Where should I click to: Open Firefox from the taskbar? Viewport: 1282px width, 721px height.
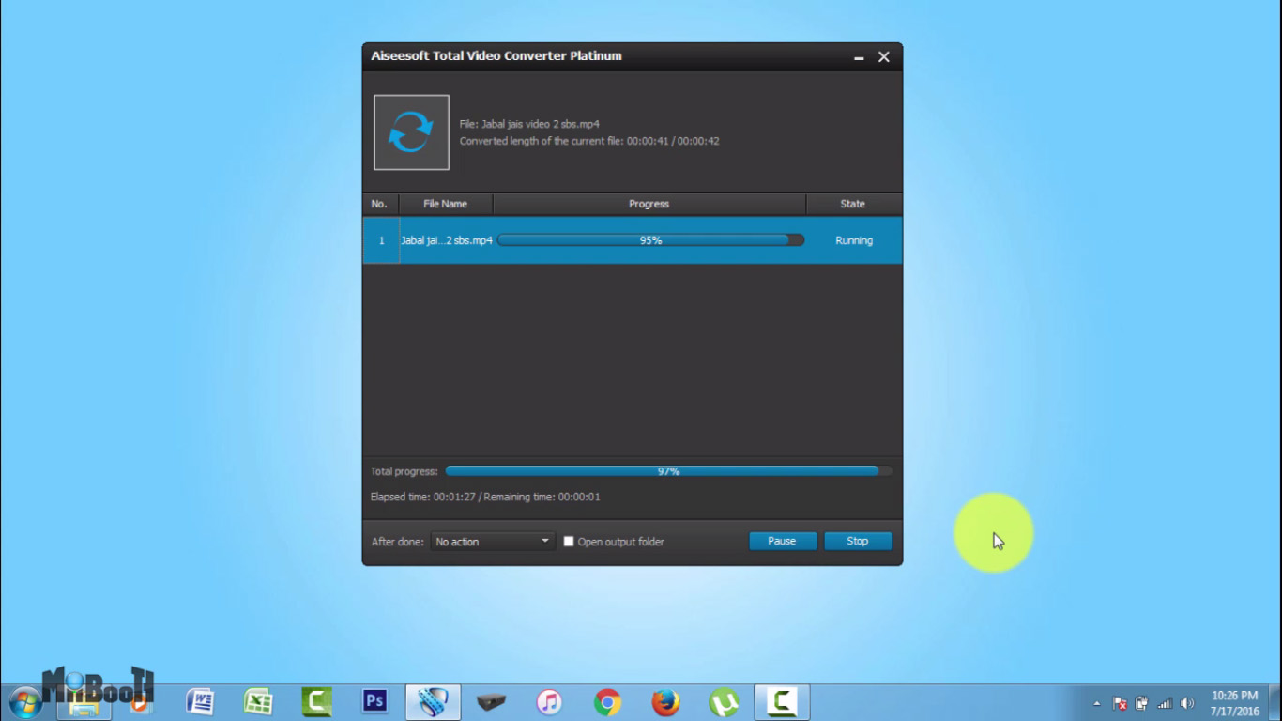point(665,702)
